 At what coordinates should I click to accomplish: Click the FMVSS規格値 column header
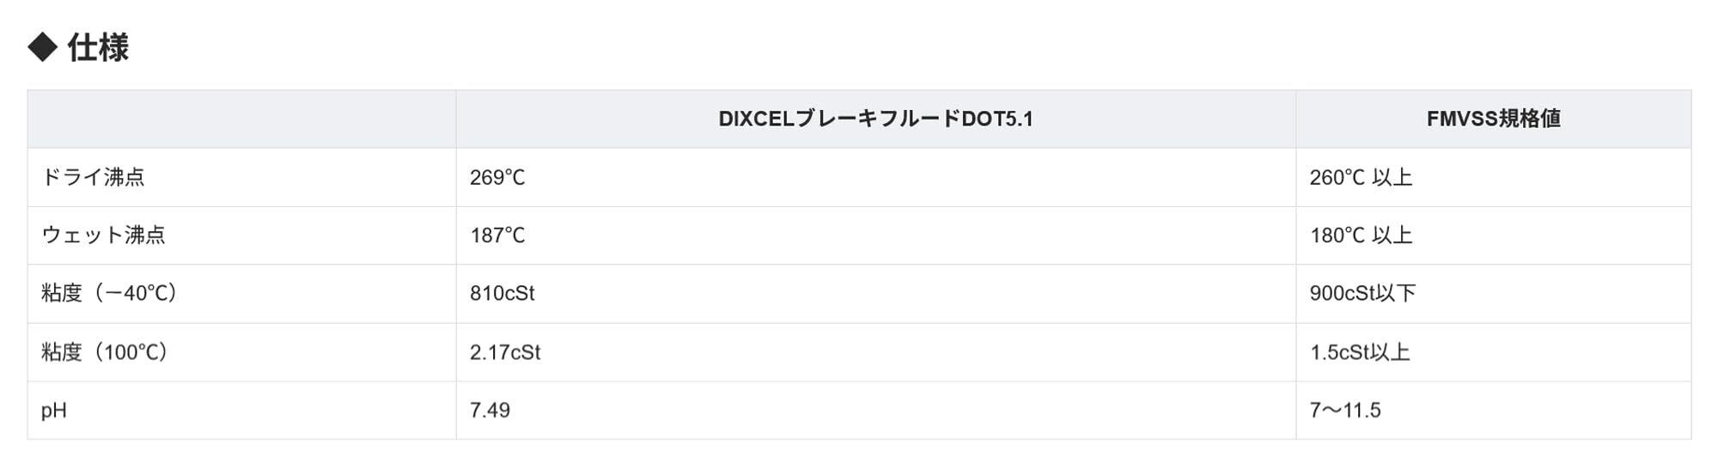click(1493, 119)
